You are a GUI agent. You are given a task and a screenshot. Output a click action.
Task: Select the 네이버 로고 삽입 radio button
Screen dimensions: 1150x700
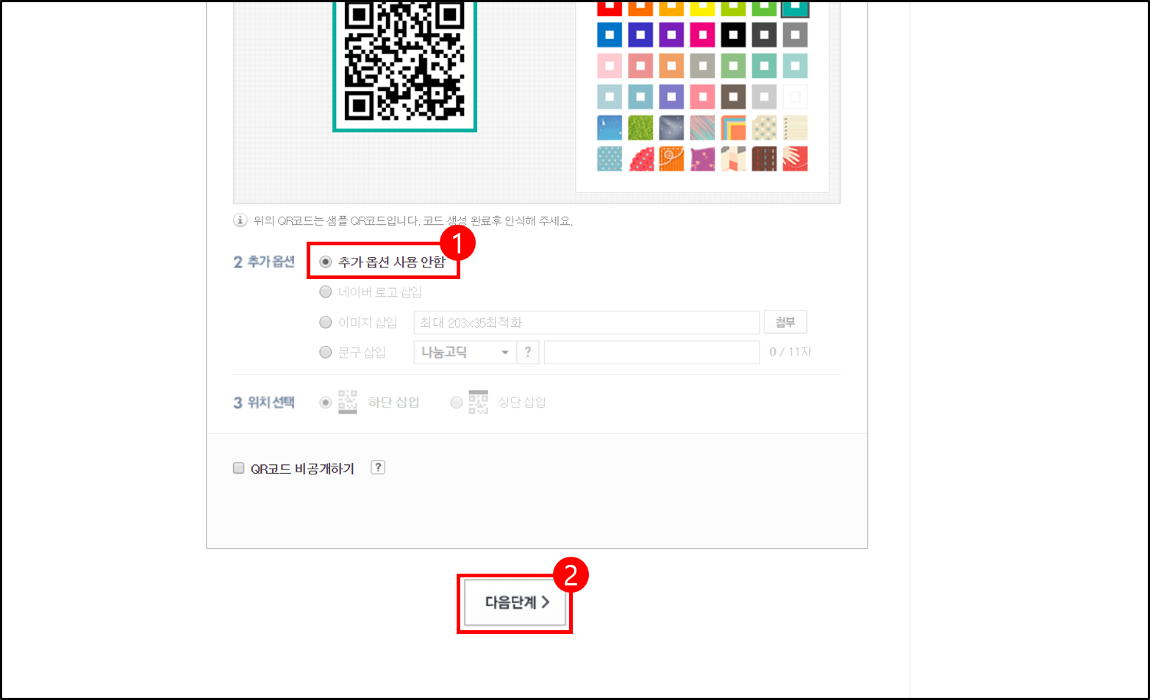(x=326, y=292)
